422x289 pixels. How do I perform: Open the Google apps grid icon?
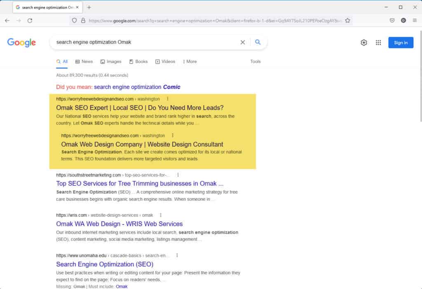[378, 42]
